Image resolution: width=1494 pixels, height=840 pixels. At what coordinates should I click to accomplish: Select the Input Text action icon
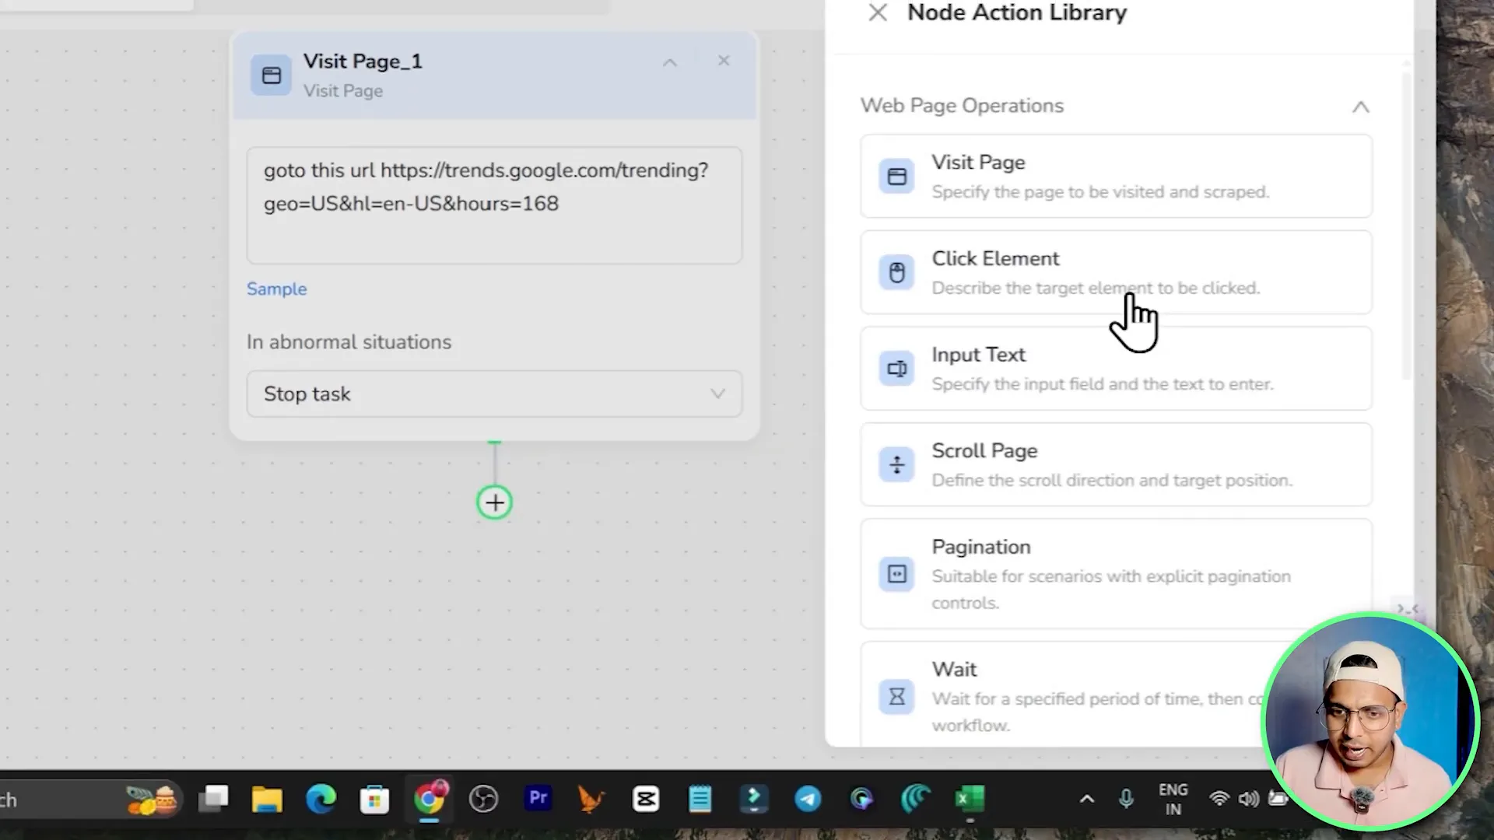point(896,368)
